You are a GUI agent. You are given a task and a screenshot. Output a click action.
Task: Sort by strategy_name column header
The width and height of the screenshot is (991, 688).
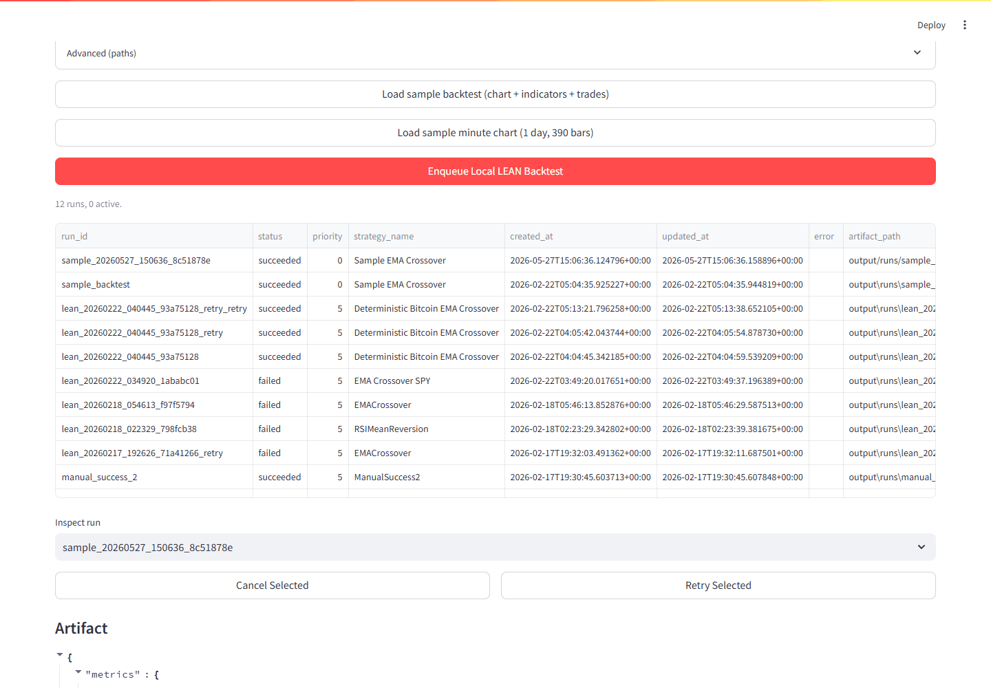(427, 236)
